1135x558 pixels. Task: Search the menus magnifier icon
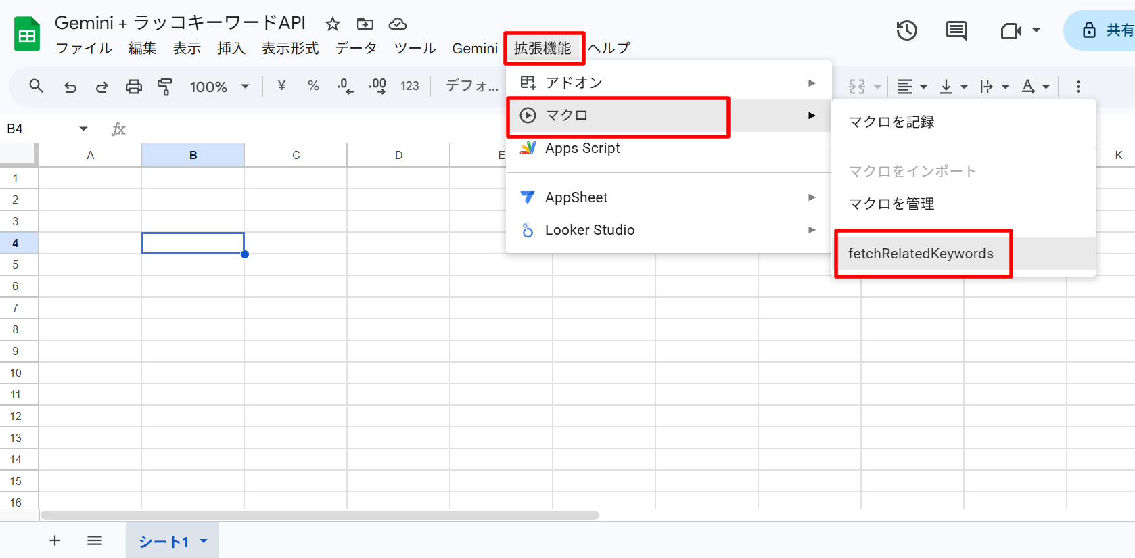coord(36,86)
